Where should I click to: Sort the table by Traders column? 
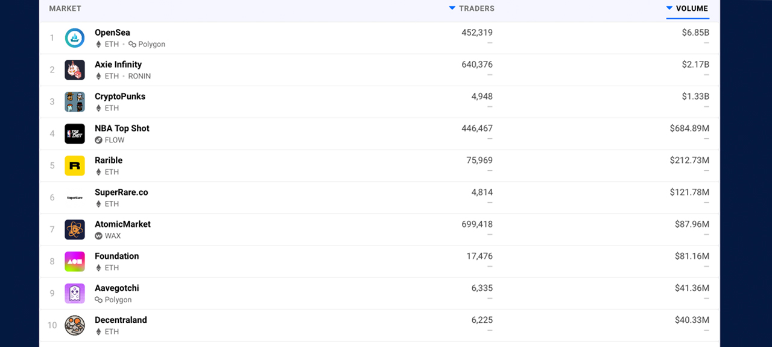(x=472, y=8)
